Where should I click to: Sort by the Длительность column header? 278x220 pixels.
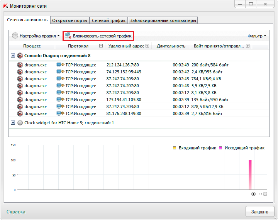(x=171, y=46)
